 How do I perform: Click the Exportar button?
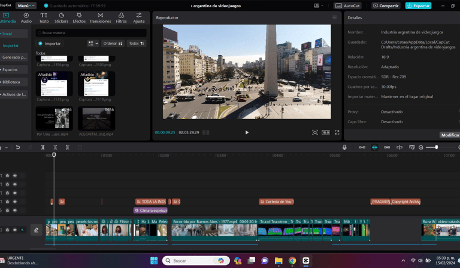click(418, 5)
